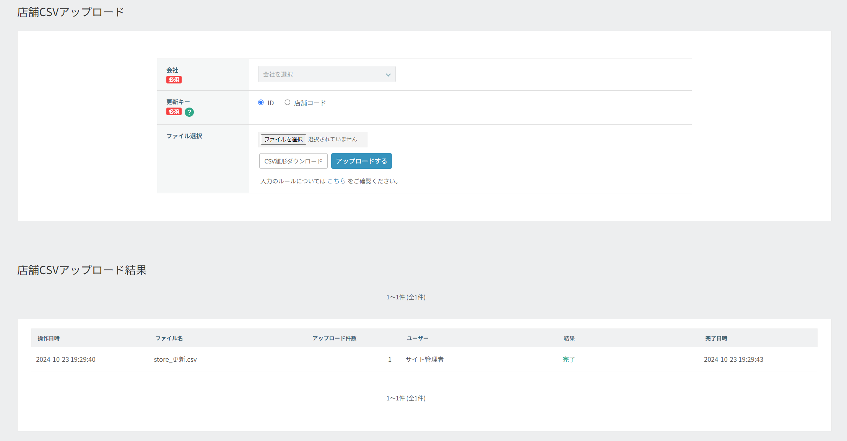Click the アップロード件数 column header
This screenshot has width=847, height=441.
pos(334,338)
